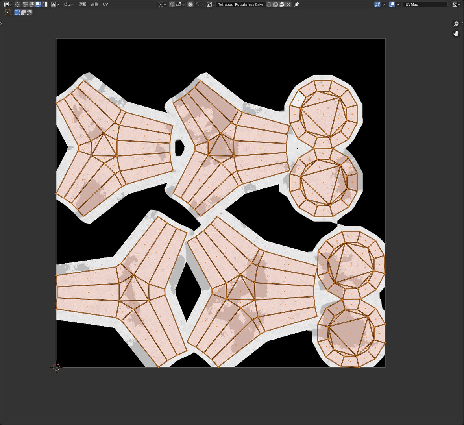Open the display channels selector
This screenshot has width=464, height=425.
tap(456, 4)
